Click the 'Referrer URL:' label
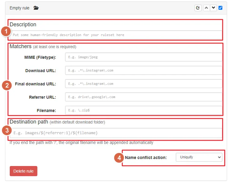The image size is (233, 182). (x=43, y=97)
